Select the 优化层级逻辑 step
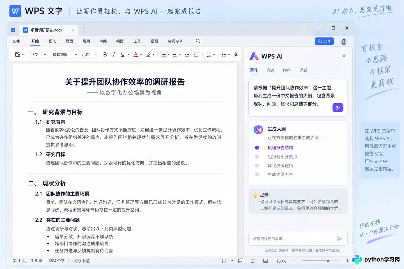This screenshot has height=269, width=404. [280, 166]
